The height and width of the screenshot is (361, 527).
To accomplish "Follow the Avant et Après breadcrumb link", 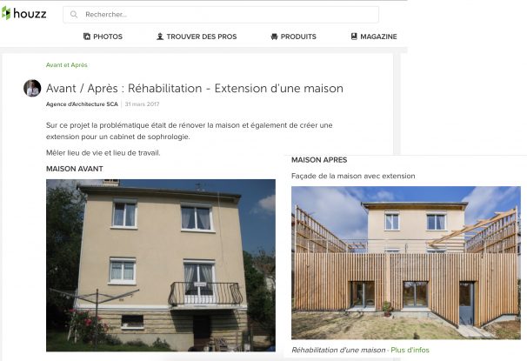I will (x=67, y=65).
